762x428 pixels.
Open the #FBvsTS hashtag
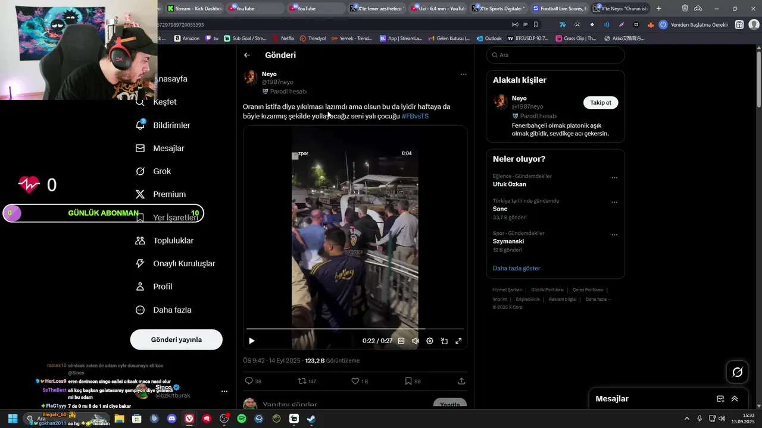coord(415,116)
